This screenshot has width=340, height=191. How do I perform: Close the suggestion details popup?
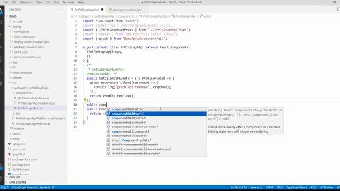pyautogui.click(x=281, y=110)
